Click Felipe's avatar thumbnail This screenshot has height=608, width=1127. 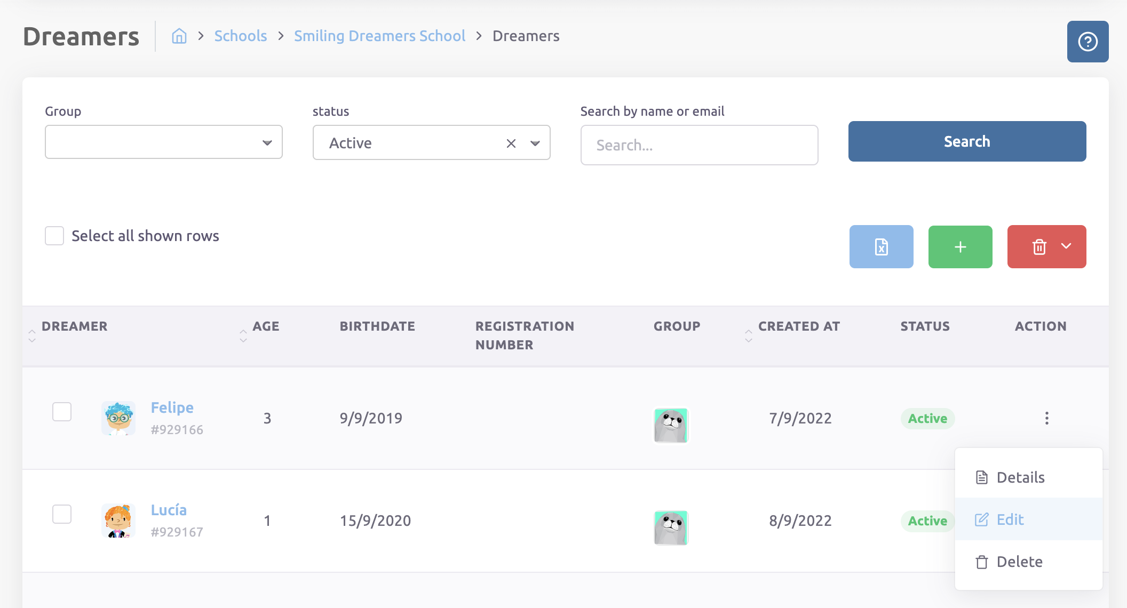118,418
